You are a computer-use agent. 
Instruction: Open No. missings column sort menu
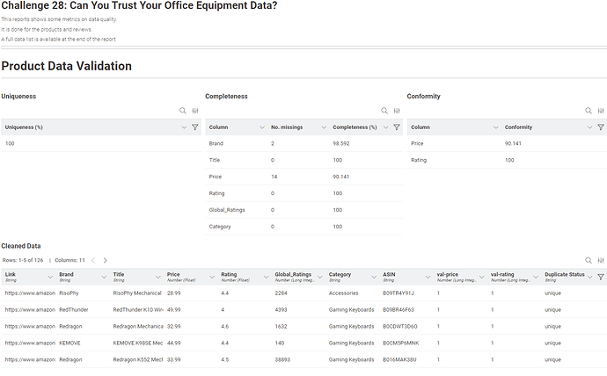pos(324,127)
